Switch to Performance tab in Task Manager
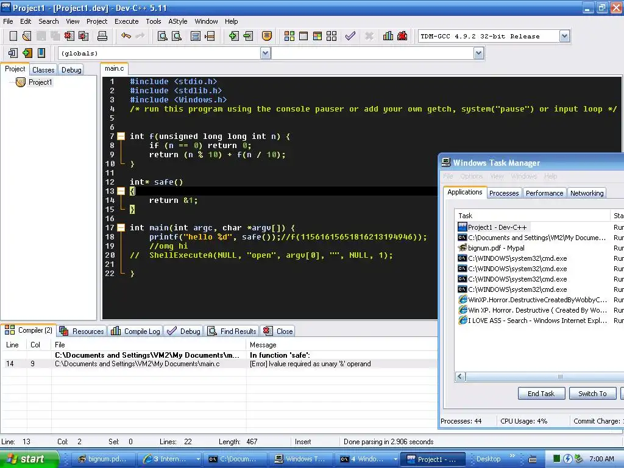Screen dimensions: 624x468 [544, 193]
